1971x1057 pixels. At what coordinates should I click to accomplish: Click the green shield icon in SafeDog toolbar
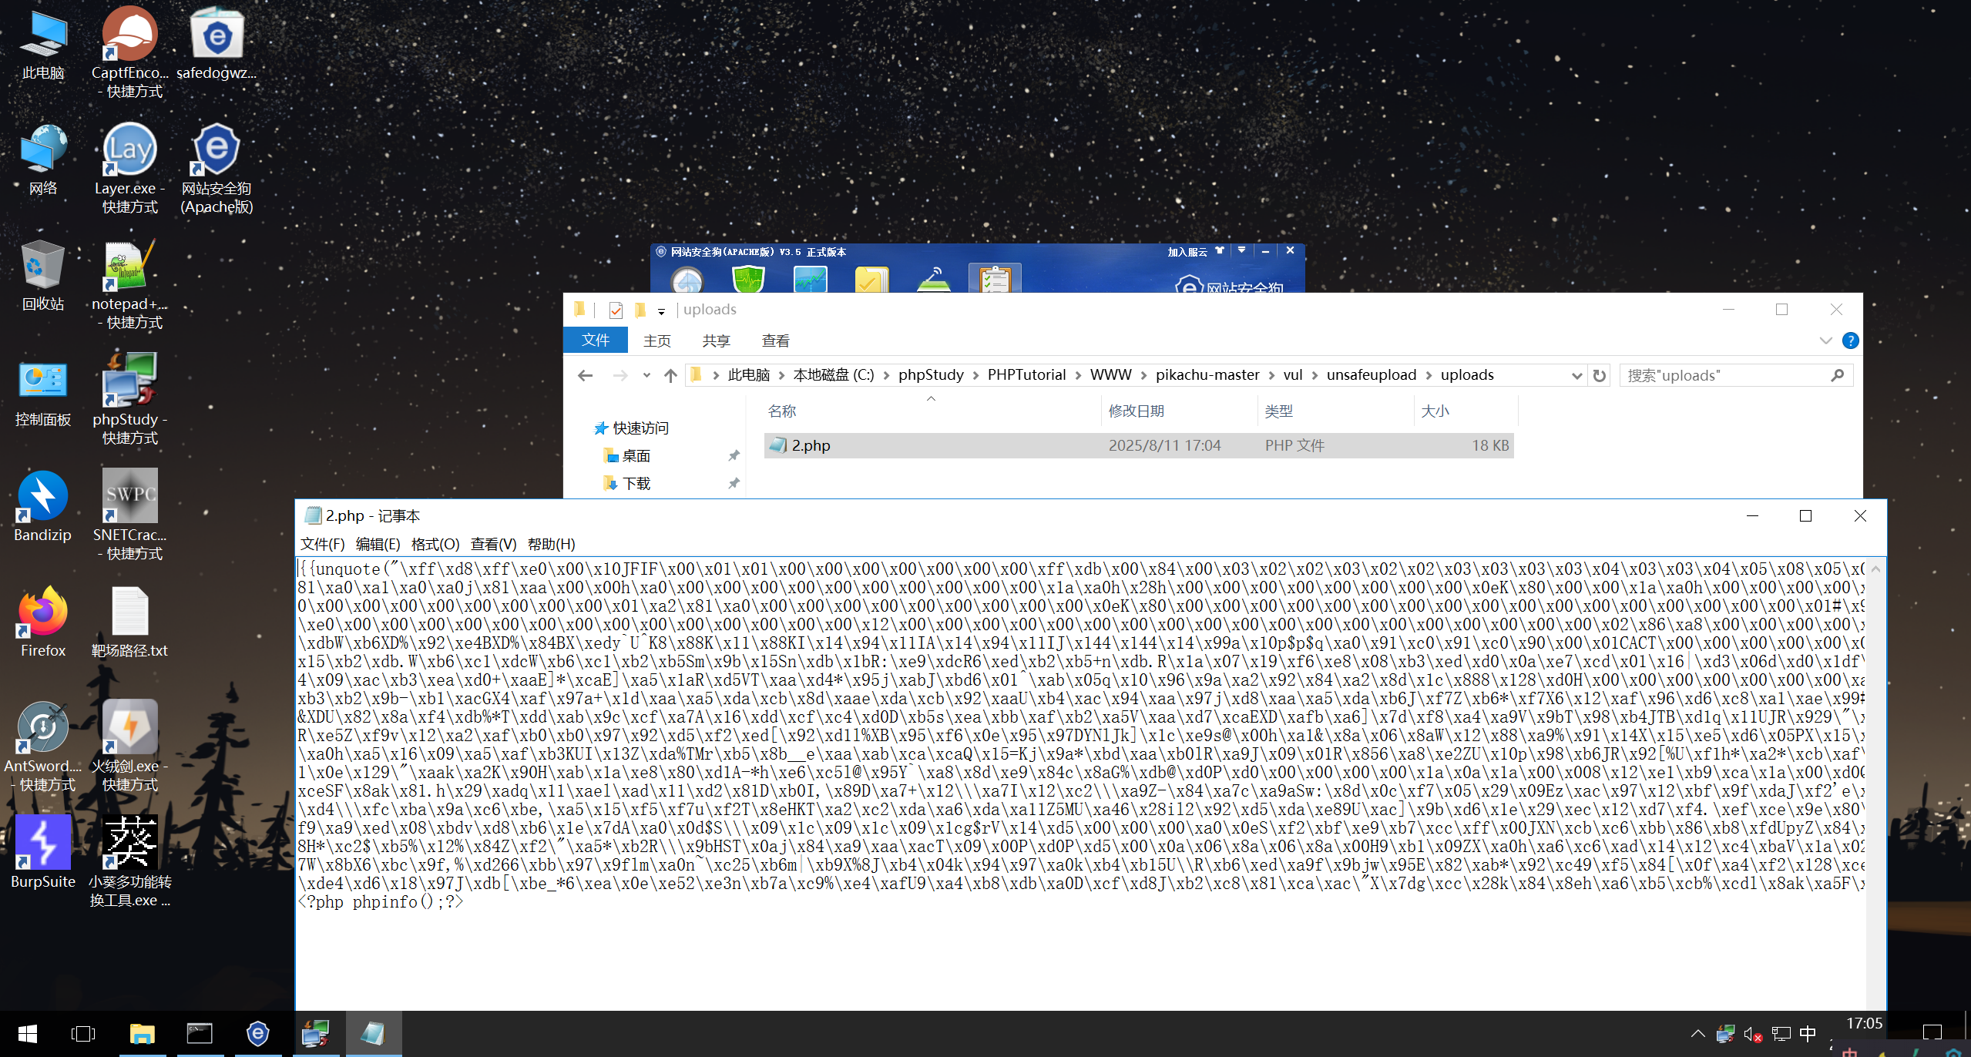point(747,279)
